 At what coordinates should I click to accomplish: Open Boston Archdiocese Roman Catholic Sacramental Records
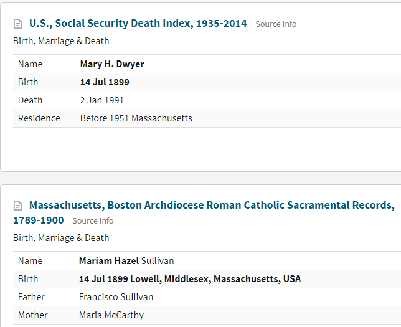click(x=212, y=205)
